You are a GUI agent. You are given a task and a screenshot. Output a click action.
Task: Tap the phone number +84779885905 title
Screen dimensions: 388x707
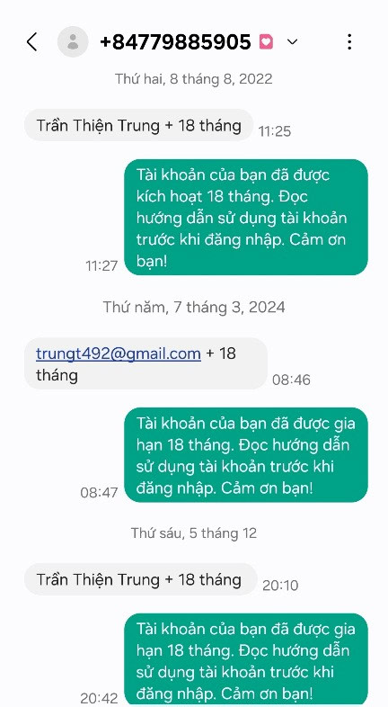[x=175, y=42]
